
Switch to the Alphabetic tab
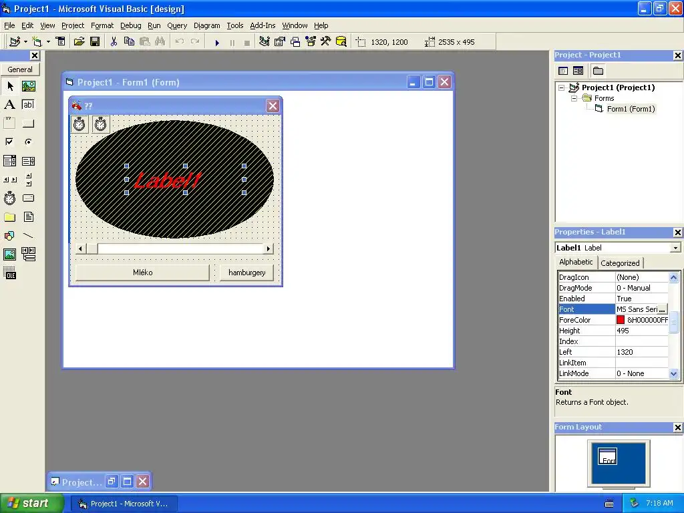coord(576,262)
